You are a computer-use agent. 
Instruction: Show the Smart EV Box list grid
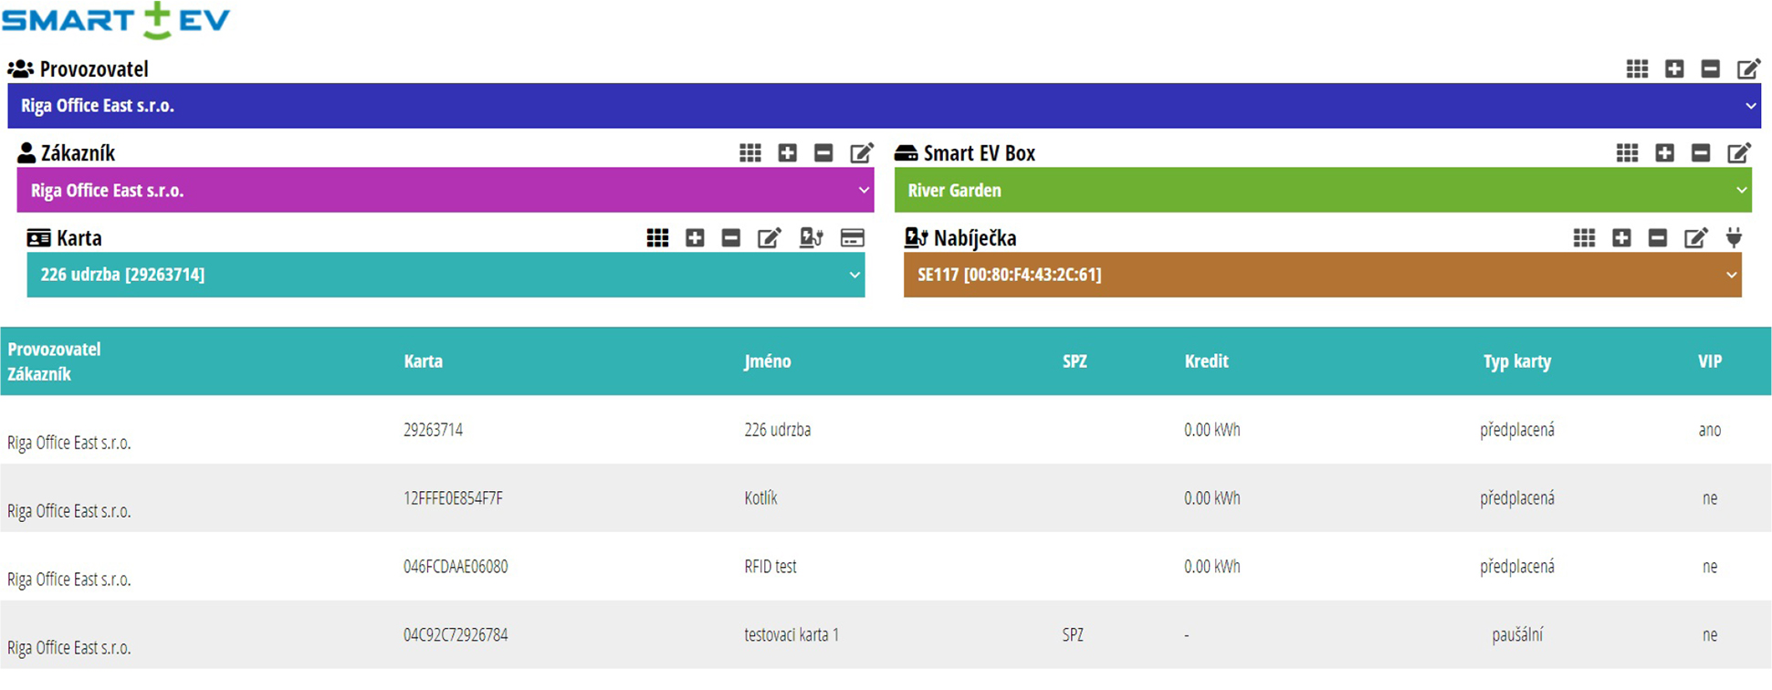(1627, 153)
